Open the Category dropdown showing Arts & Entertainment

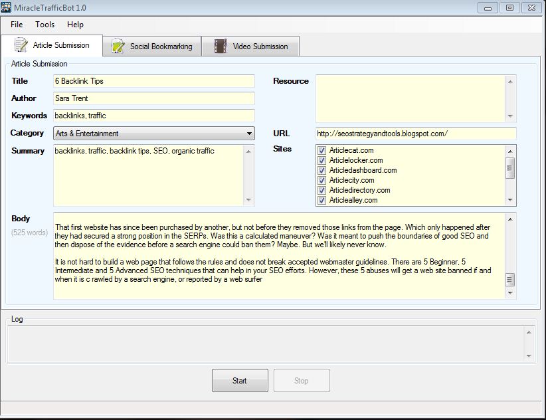tap(154, 134)
